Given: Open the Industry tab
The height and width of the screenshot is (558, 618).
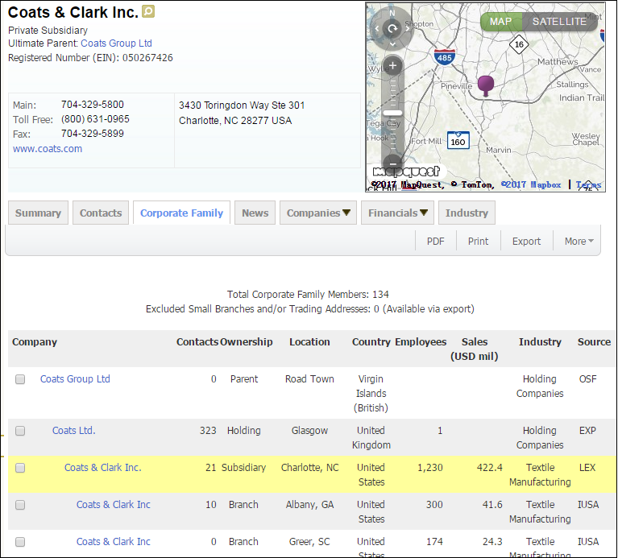Looking at the screenshot, I should (467, 213).
